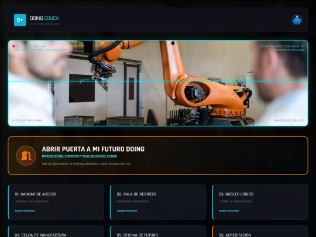Open the 05. Oficina de Futuro module
The image size is (316, 237).
[158, 231]
